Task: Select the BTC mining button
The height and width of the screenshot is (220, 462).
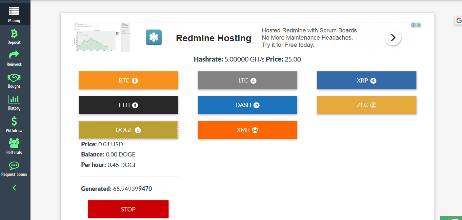Action: click(x=128, y=81)
